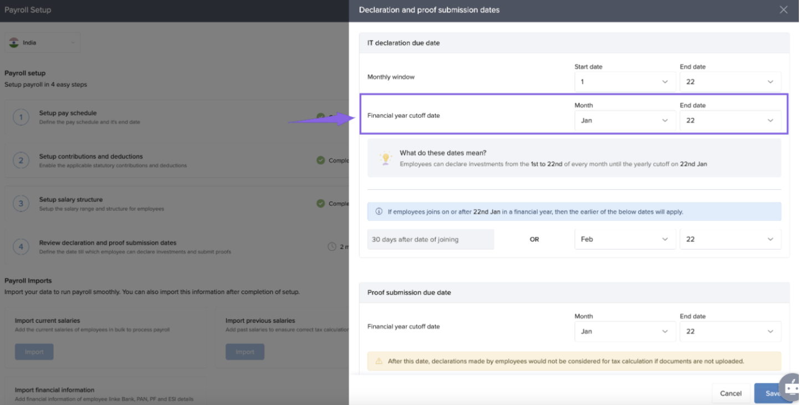Image resolution: width=800 pixels, height=405 pixels.
Task: Open Proof submission End date dropdown
Action: tap(730, 331)
